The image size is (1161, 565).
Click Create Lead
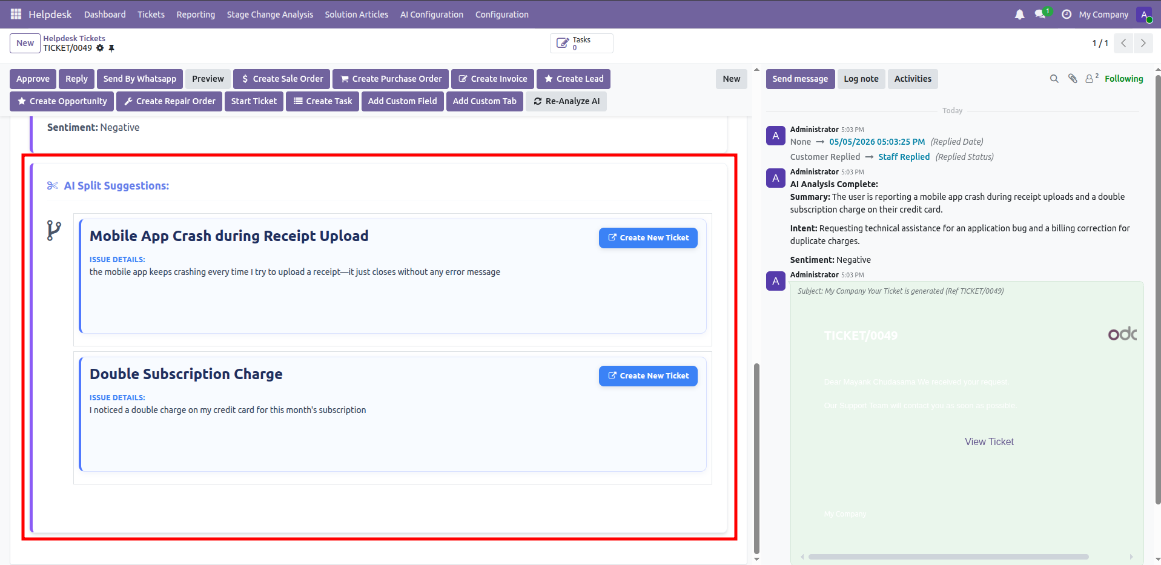(574, 79)
